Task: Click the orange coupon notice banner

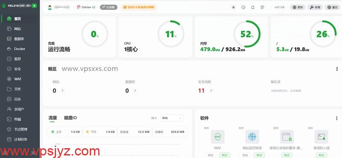Action: click(139, 7)
